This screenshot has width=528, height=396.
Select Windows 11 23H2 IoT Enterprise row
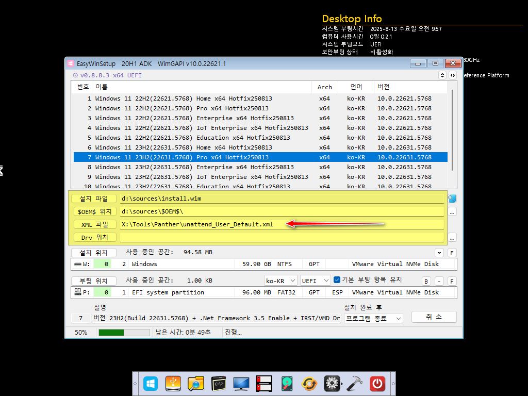(260, 177)
